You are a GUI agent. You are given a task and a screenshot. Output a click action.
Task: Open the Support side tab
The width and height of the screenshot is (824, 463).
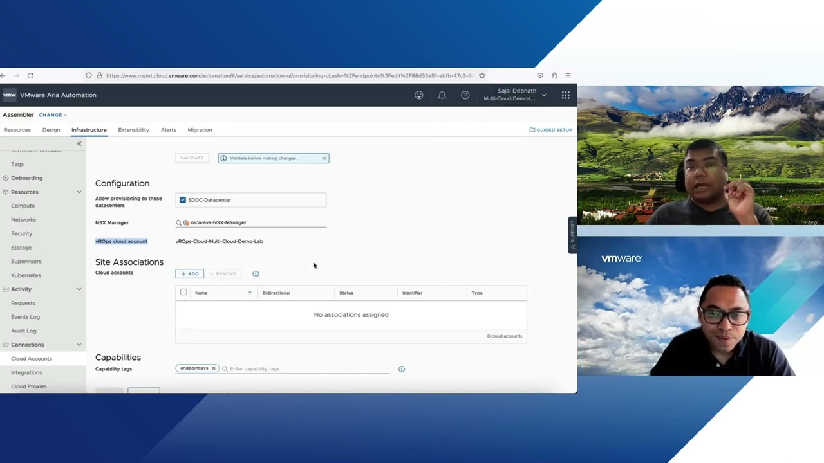tap(572, 235)
